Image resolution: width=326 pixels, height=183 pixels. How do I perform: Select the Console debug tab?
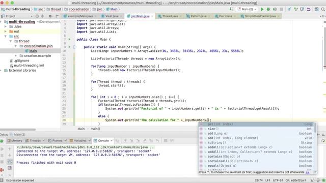pyautogui.click(x=103, y=141)
